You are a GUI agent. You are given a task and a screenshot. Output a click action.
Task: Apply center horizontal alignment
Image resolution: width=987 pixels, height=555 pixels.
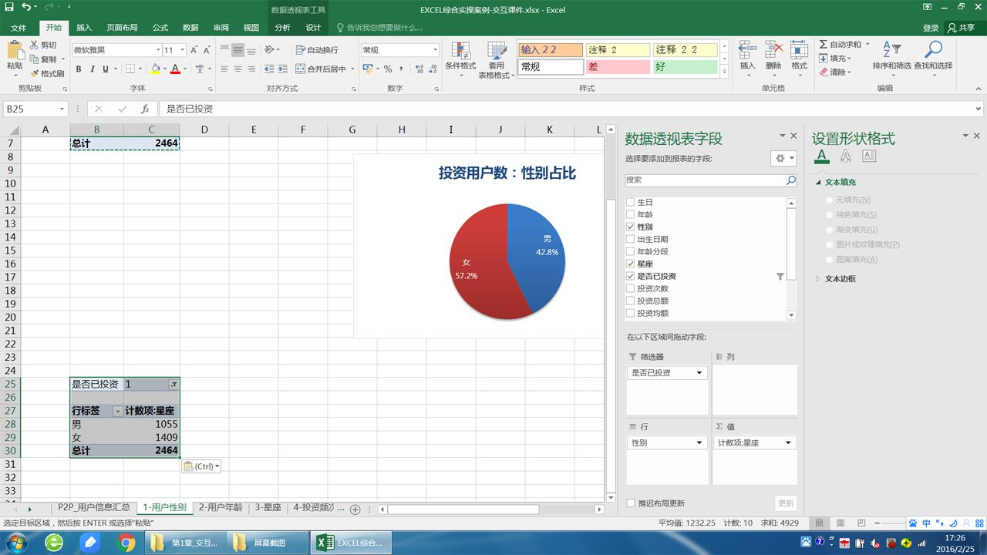[238, 69]
